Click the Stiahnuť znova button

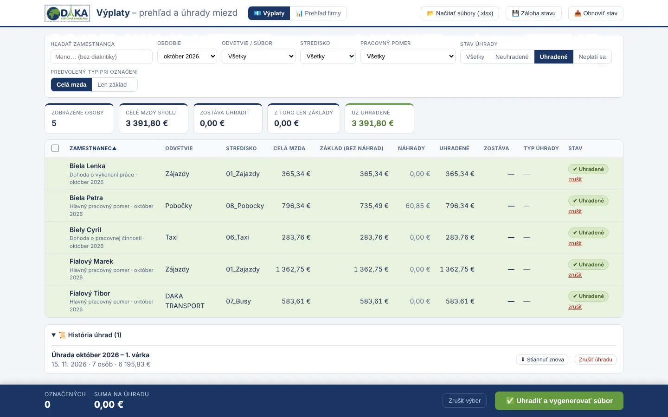(x=542, y=360)
